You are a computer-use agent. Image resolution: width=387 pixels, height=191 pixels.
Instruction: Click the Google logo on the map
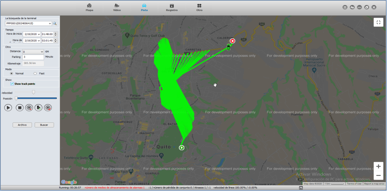[69, 182]
